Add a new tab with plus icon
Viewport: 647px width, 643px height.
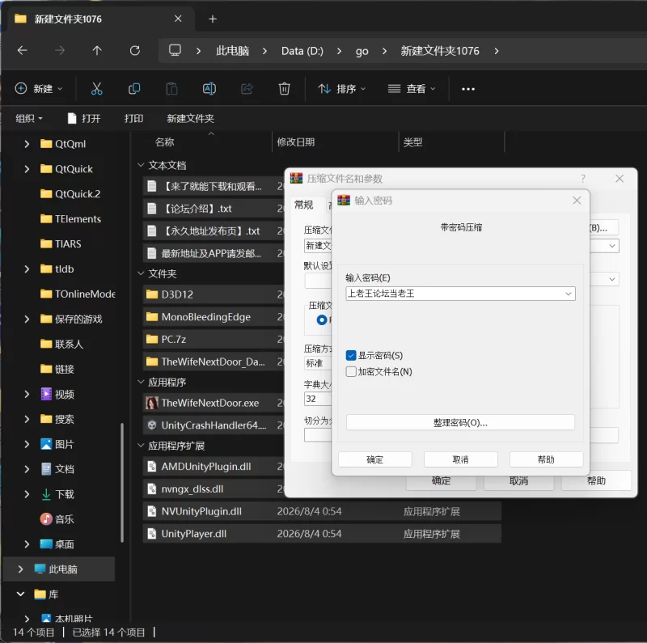[213, 19]
